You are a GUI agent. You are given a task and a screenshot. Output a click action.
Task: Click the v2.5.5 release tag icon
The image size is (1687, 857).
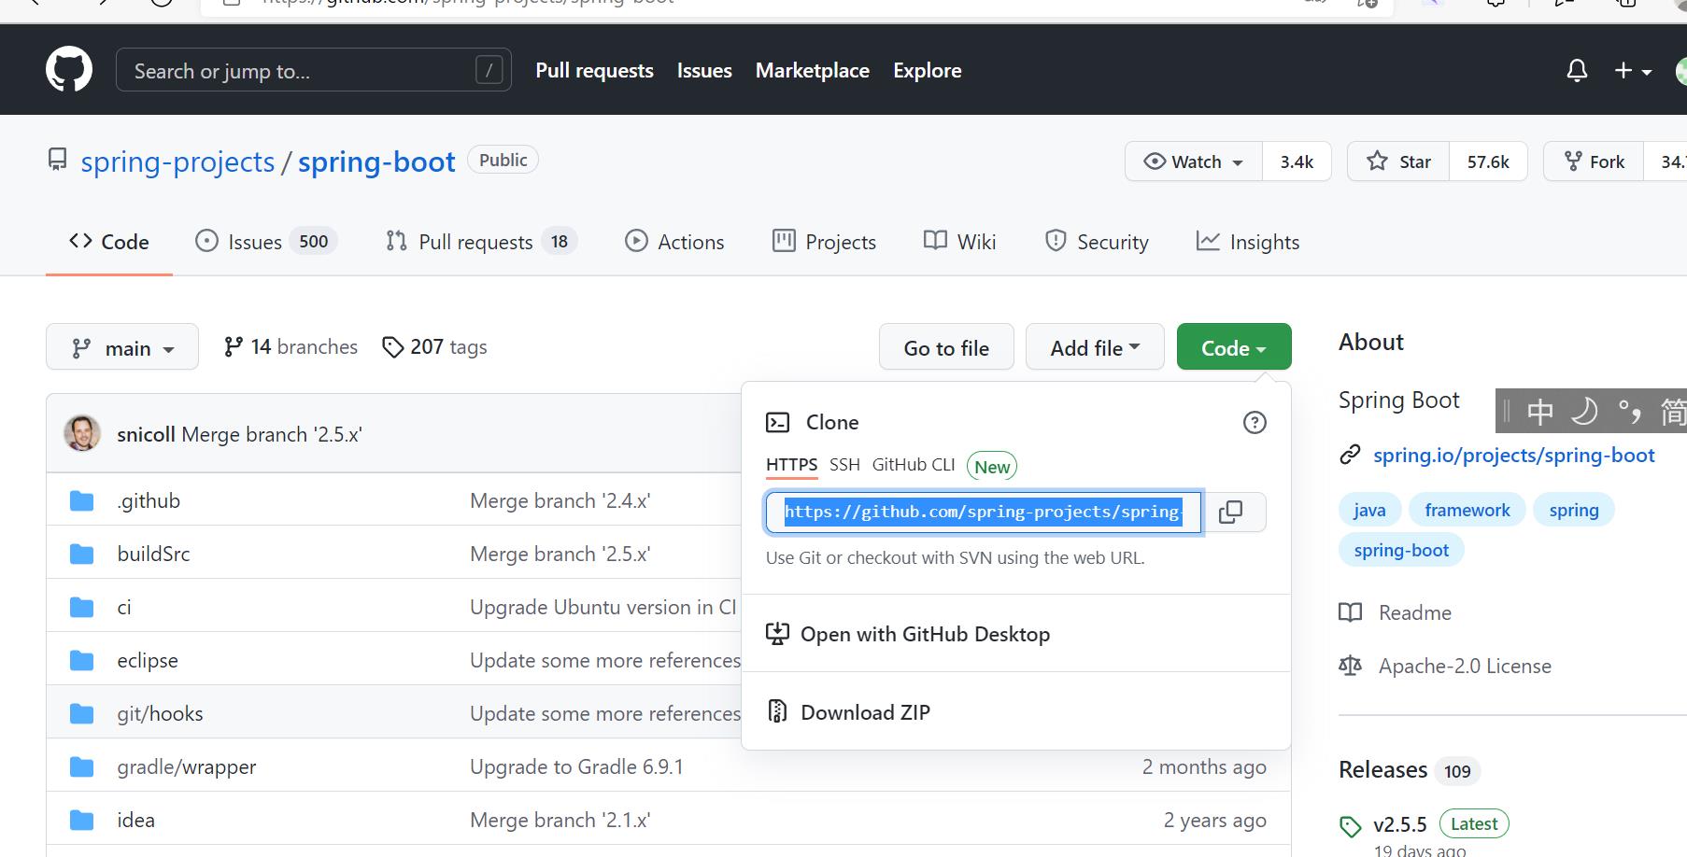(x=1350, y=826)
